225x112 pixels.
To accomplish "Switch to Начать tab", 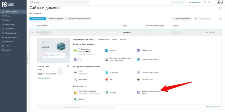I will coord(123,39).
